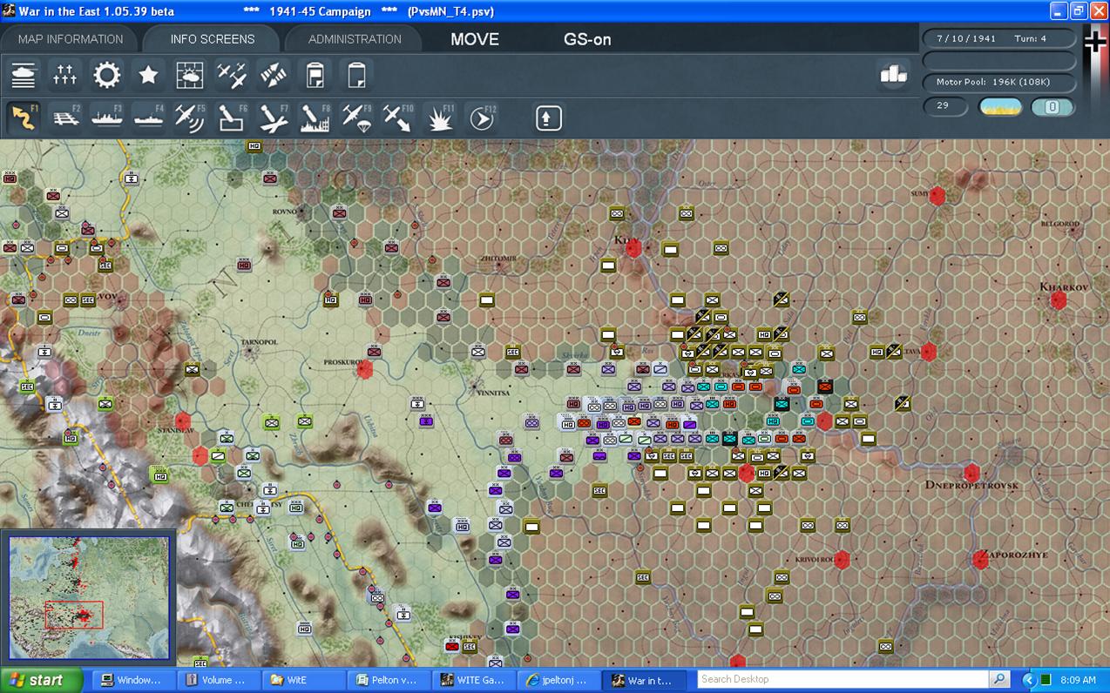Click the PROSKUROV city label
The width and height of the screenshot is (1110, 693).
[342, 361]
